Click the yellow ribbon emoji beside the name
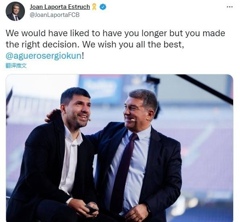The image size is (240, 222). (94, 7)
